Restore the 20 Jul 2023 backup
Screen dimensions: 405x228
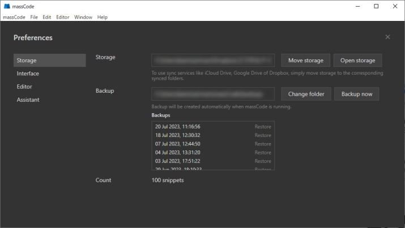pos(262,127)
